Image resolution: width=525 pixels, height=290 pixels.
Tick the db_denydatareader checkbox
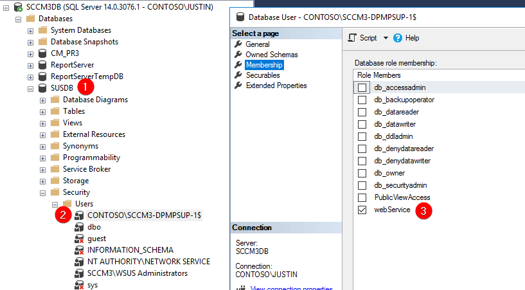362,149
